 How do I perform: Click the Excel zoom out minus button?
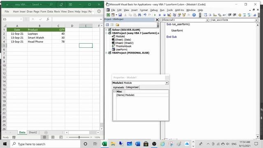tap(67, 137)
